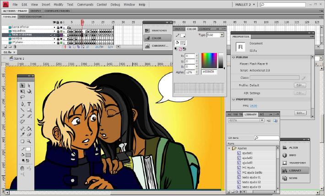The image size is (325, 196).
Task: Select the Subselection tool
Action: (x=29, y=86)
